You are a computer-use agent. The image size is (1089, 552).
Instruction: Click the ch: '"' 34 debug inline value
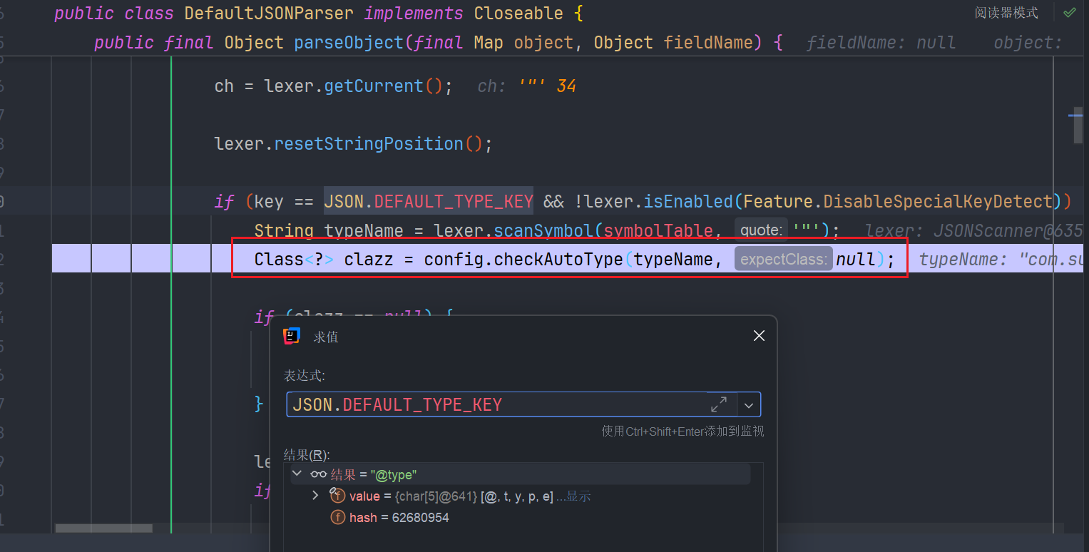point(526,86)
